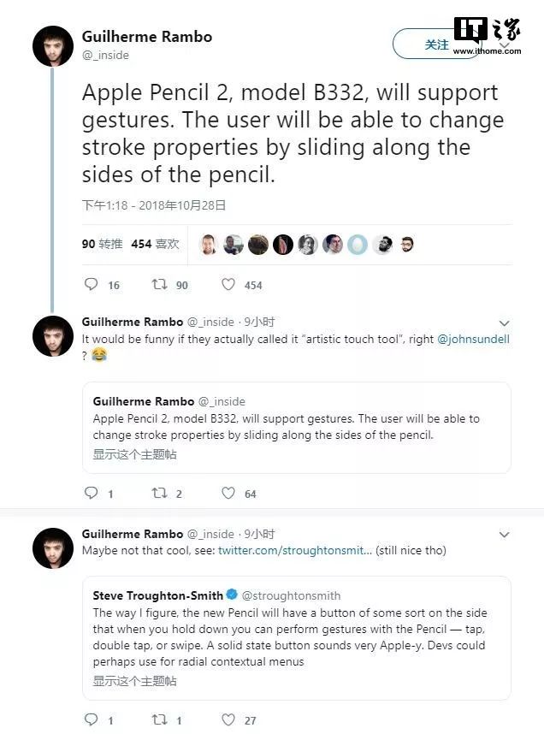This screenshot has height=734, width=544.
Task: Expand the main tweet options chevron
Action: tap(504, 45)
